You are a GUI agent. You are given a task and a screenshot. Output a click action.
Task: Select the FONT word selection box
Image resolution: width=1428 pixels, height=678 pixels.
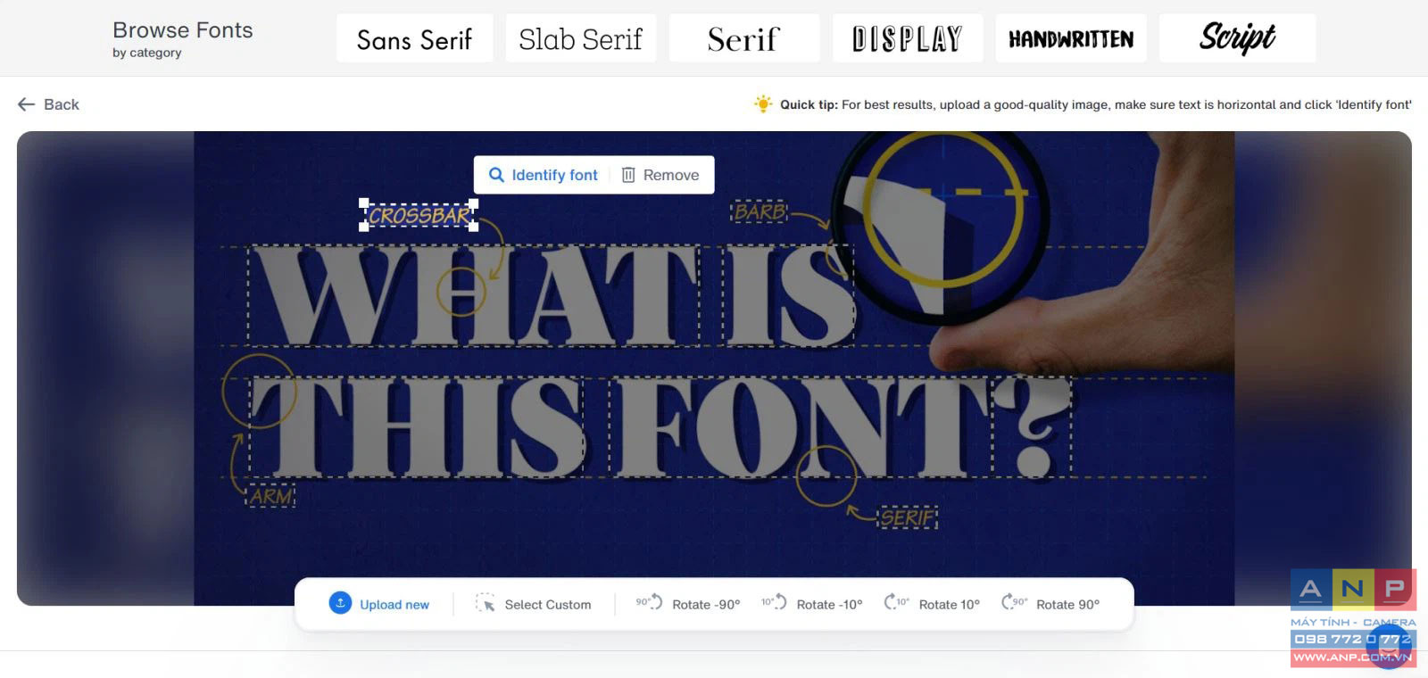pyautogui.click(x=801, y=426)
